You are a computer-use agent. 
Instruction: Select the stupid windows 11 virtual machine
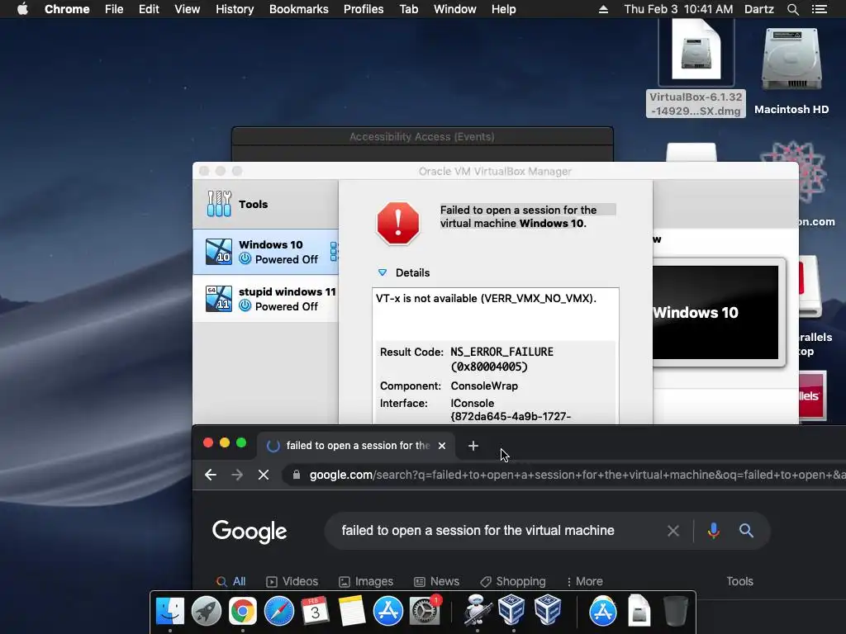(x=265, y=299)
